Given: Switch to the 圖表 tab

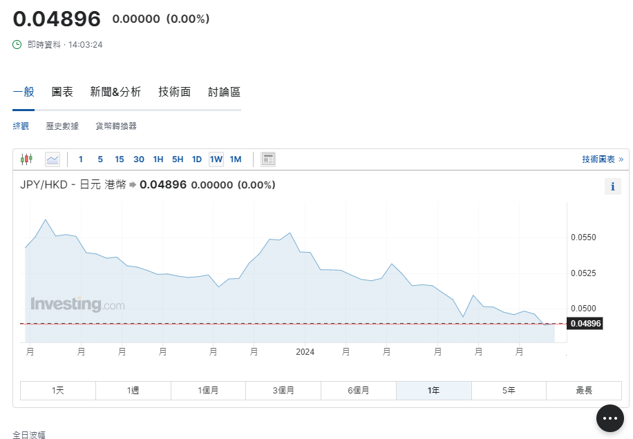Looking at the screenshot, I should click(x=62, y=91).
